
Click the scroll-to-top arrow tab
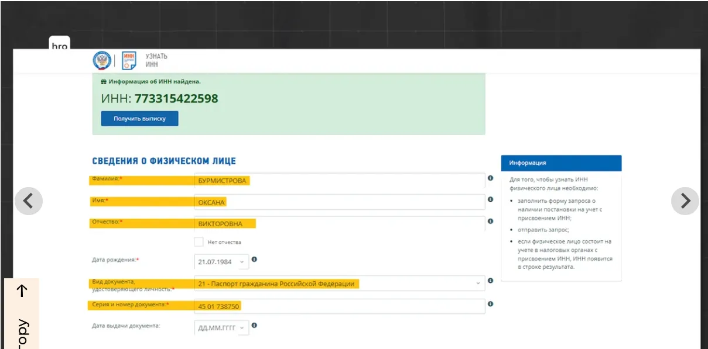(22, 291)
